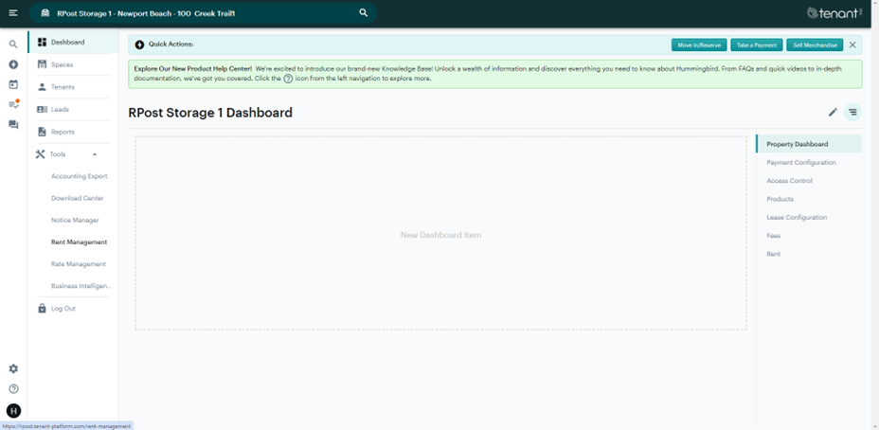Open the calendar icon in left rail

[13, 84]
